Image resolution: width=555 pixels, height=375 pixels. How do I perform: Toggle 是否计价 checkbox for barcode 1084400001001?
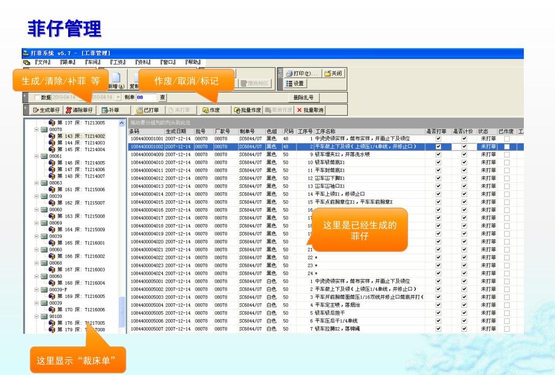point(464,139)
